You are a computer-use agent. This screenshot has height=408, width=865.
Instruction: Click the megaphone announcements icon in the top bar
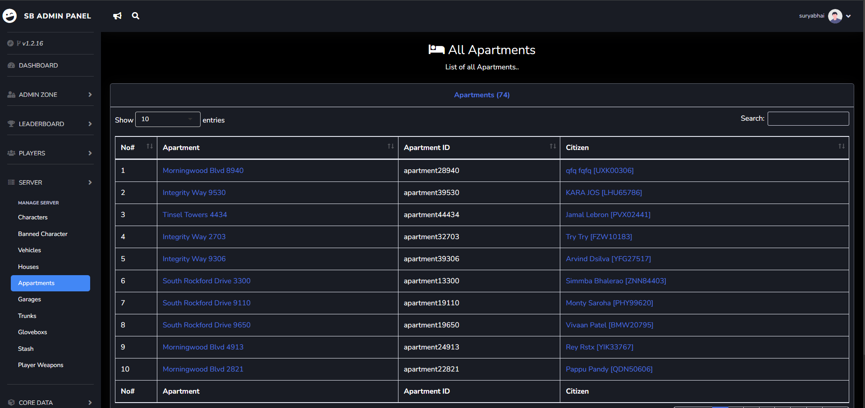click(x=117, y=16)
